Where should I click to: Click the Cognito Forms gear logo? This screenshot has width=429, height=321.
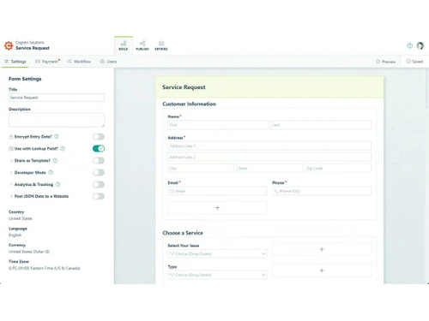[9, 45]
